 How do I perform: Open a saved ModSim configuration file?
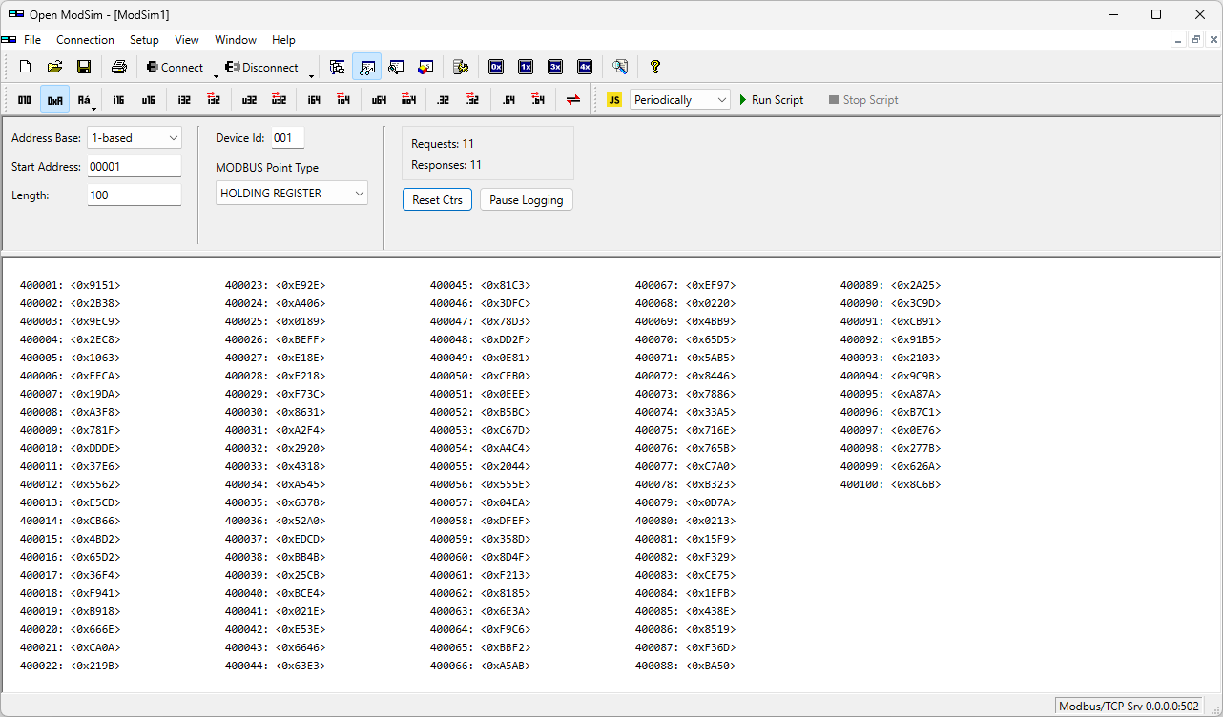coord(54,67)
